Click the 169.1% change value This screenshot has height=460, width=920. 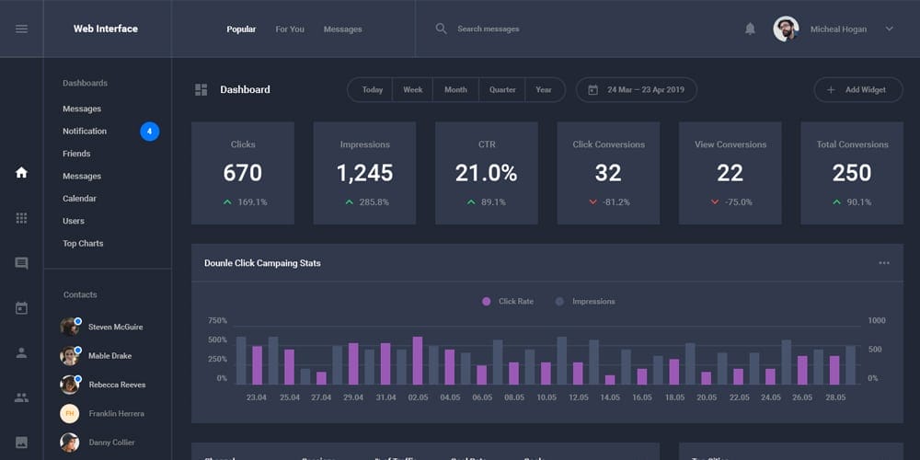252,202
